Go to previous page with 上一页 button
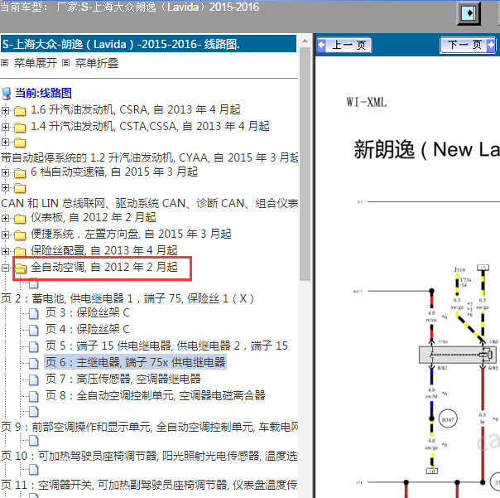 [x=344, y=46]
